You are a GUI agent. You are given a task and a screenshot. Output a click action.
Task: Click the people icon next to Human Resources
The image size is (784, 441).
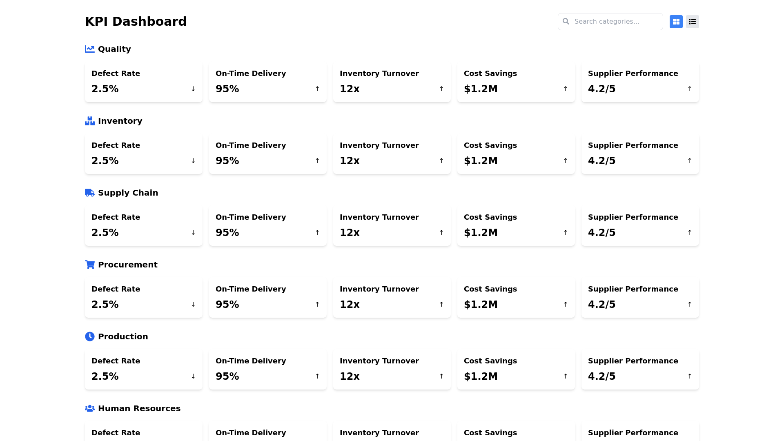click(89, 408)
